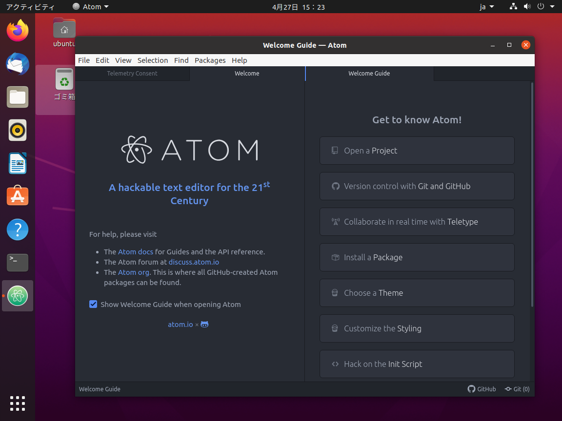Visit the discuss.atom.io forum link
Image resolution: width=562 pixels, height=421 pixels.
coord(194,262)
